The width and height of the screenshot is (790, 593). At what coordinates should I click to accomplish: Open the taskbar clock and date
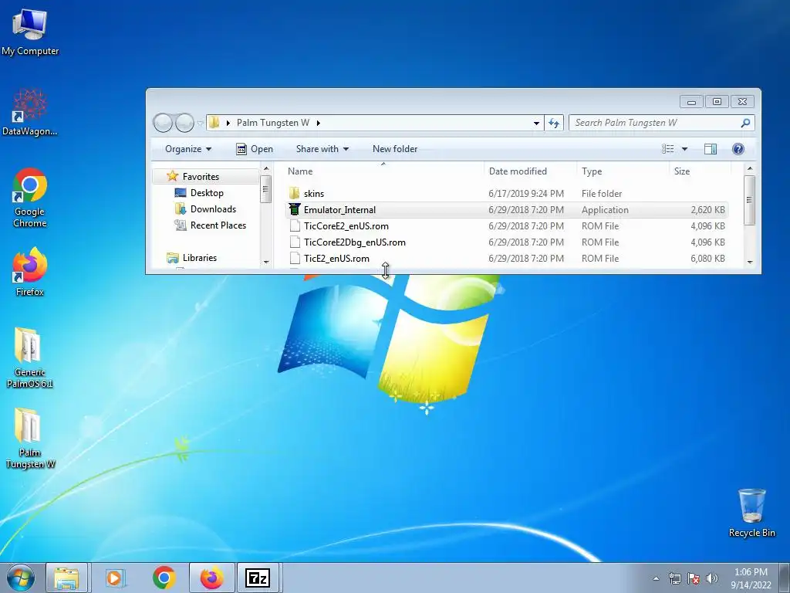(x=751, y=578)
